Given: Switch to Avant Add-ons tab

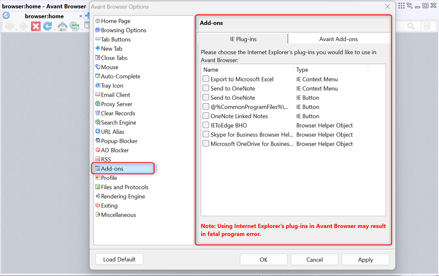Looking at the screenshot, I should point(339,39).
